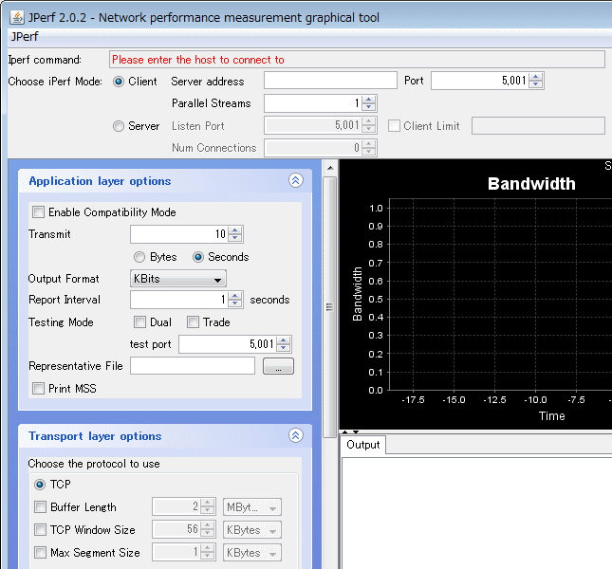Image resolution: width=612 pixels, height=569 pixels.
Task: Open the Buffer Length MBytes unit dropdown
Action: (252, 507)
